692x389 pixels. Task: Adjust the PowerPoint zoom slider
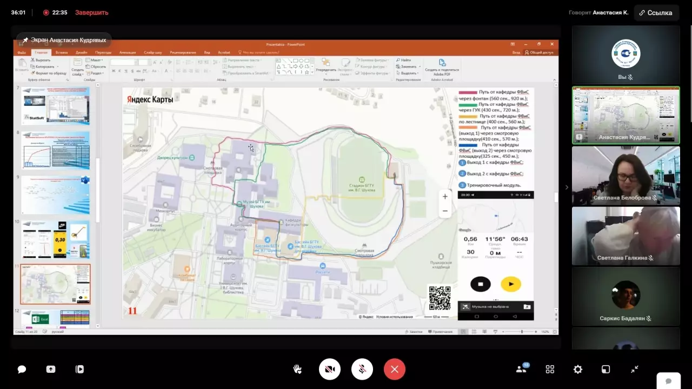522,331
